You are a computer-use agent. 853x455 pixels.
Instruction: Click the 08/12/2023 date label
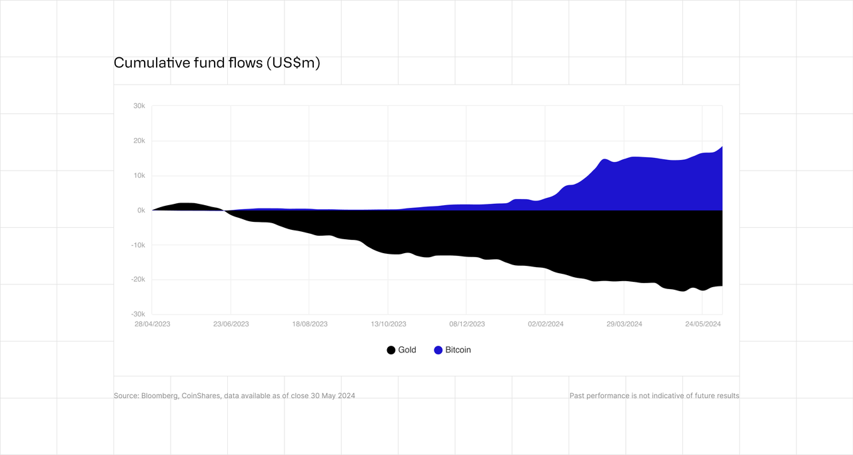(467, 324)
